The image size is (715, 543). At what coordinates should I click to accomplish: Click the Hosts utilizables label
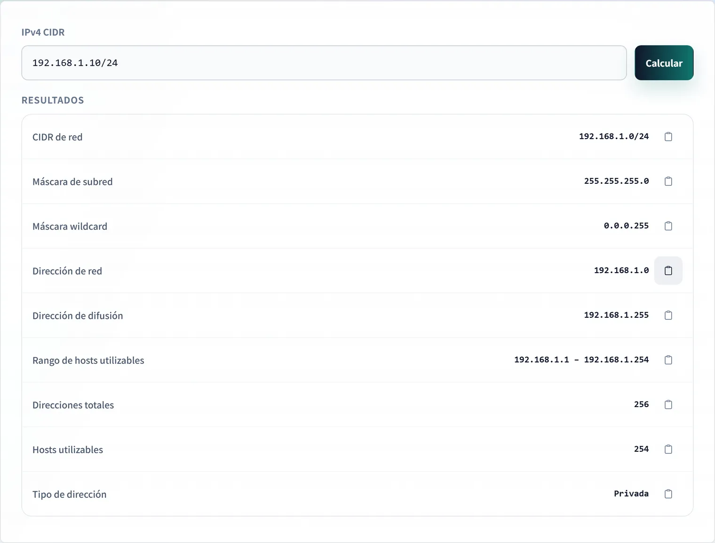[x=68, y=450]
